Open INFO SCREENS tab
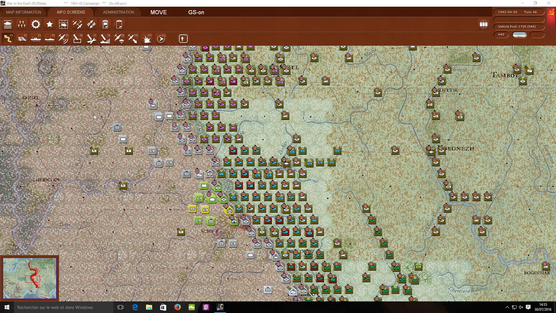The image size is (556, 313). coord(71,12)
